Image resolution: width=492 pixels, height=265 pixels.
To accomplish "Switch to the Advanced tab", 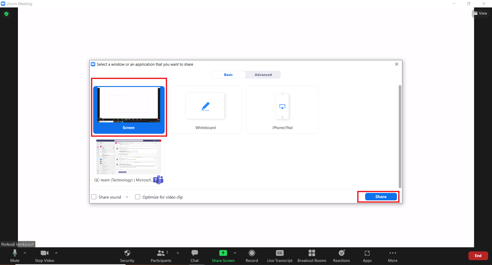I will pyautogui.click(x=263, y=75).
